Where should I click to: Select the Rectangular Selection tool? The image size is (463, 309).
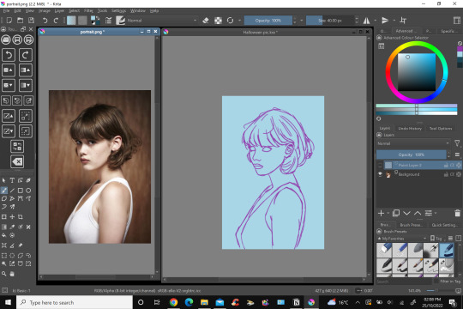pyautogui.click(x=3, y=255)
